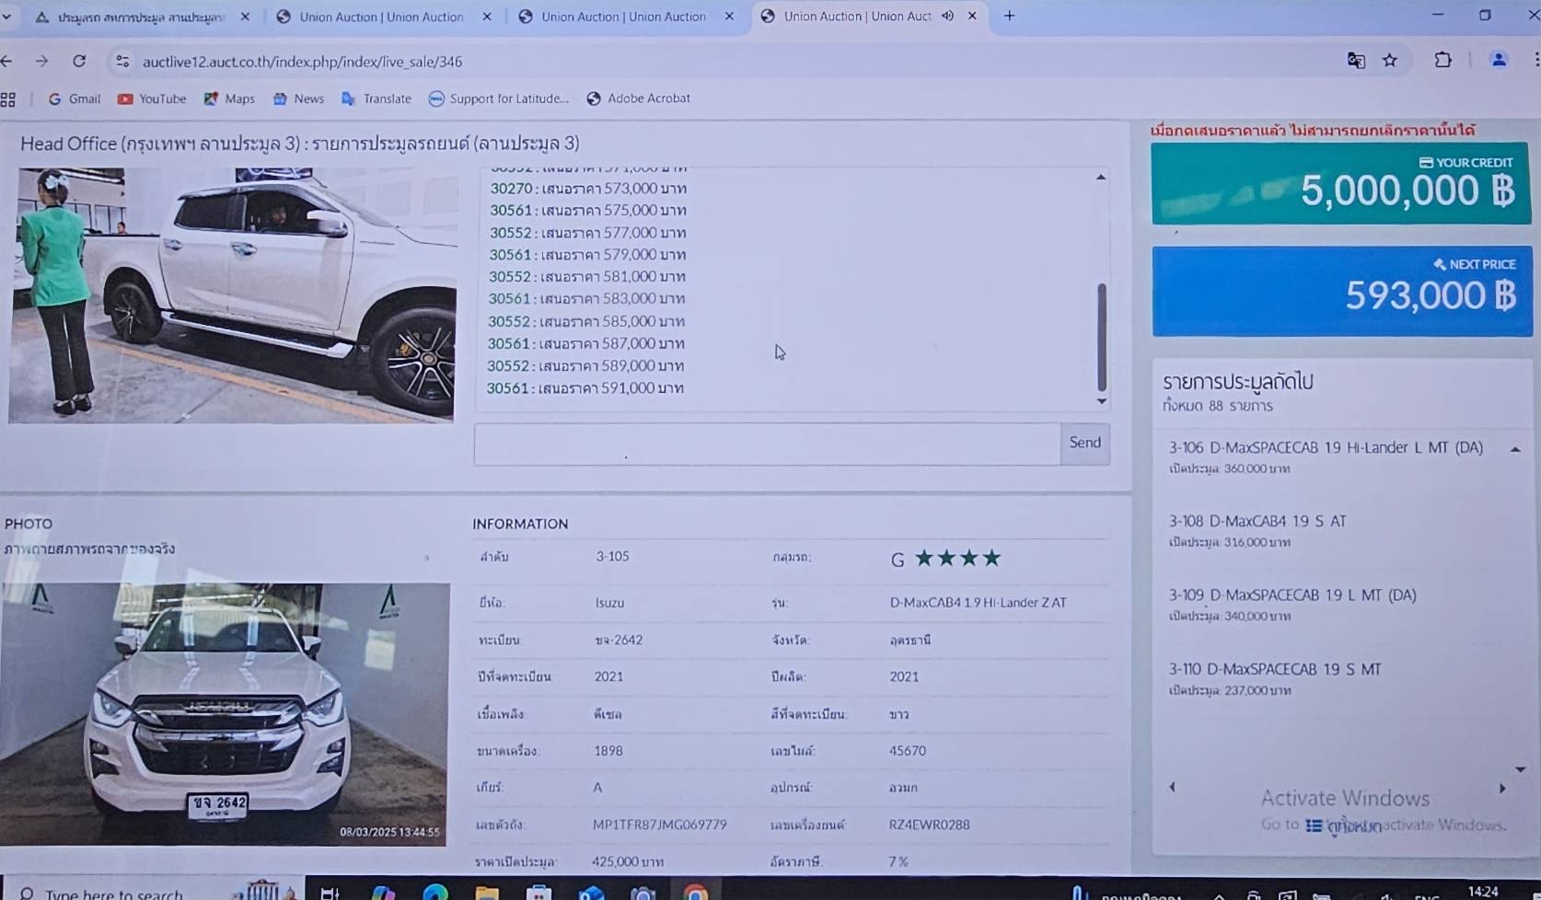Click the browser reload icon
Image resolution: width=1541 pixels, height=900 pixels.
(79, 61)
